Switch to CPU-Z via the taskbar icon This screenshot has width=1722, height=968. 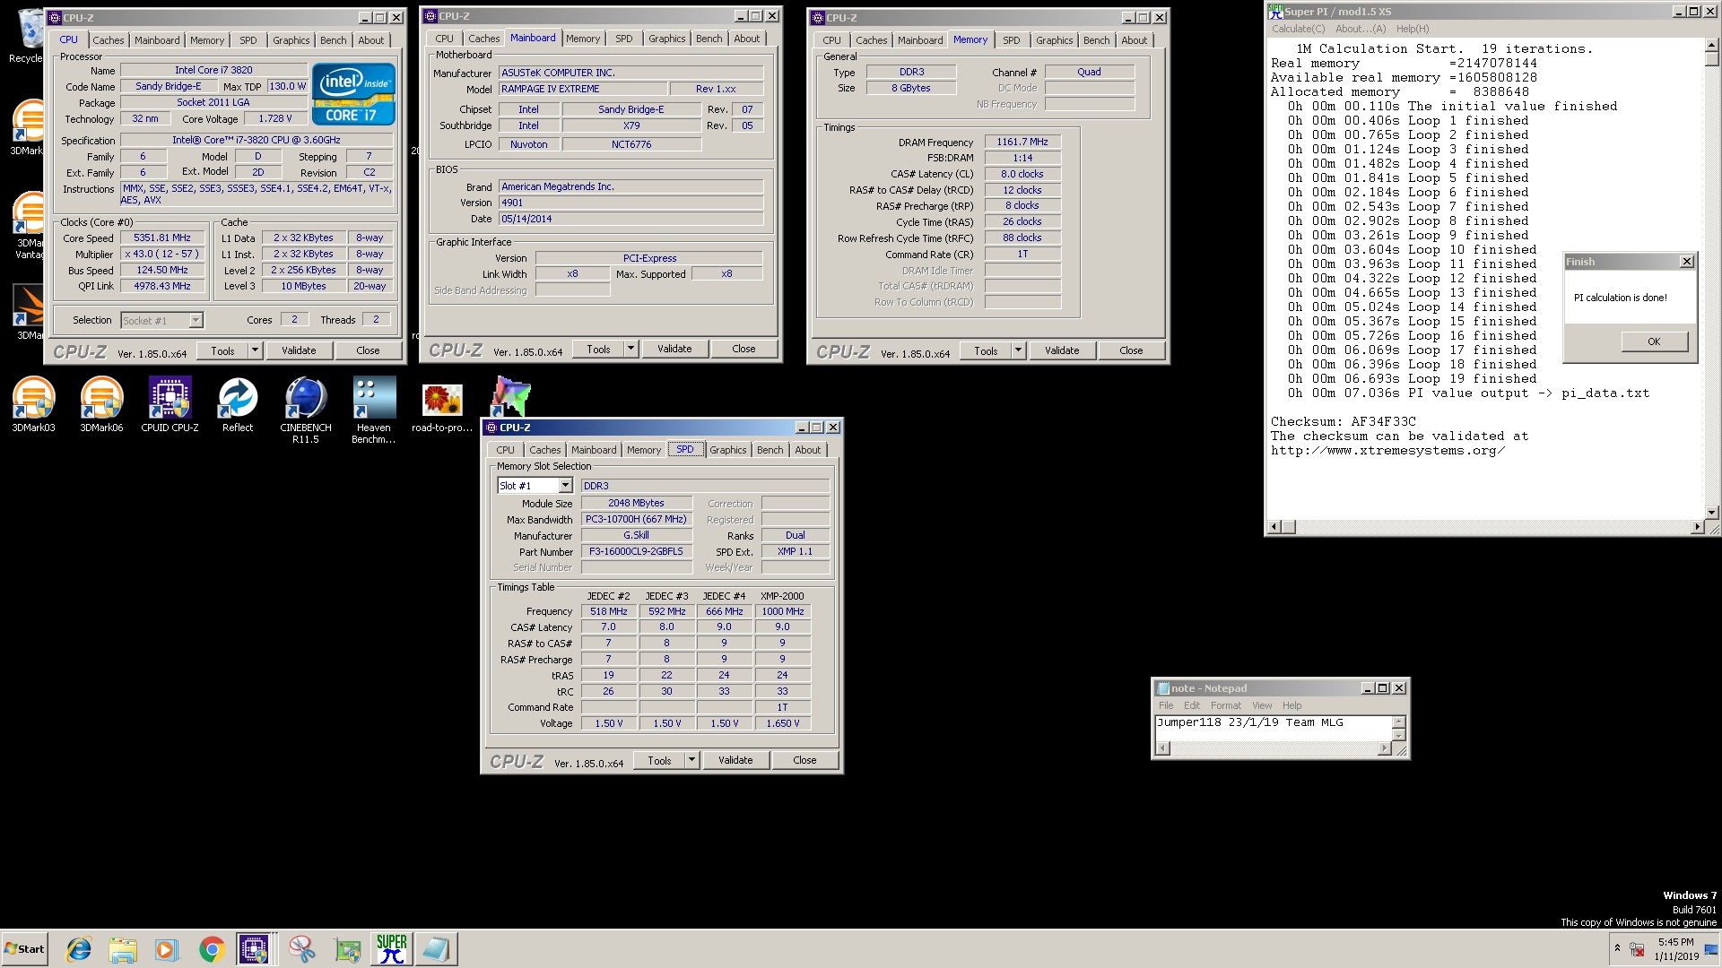(x=255, y=949)
